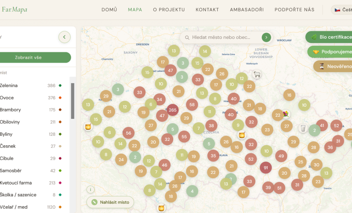This screenshot has height=213, width=352.
Task: Open the 91 cluster marker
Action: pos(266,168)
